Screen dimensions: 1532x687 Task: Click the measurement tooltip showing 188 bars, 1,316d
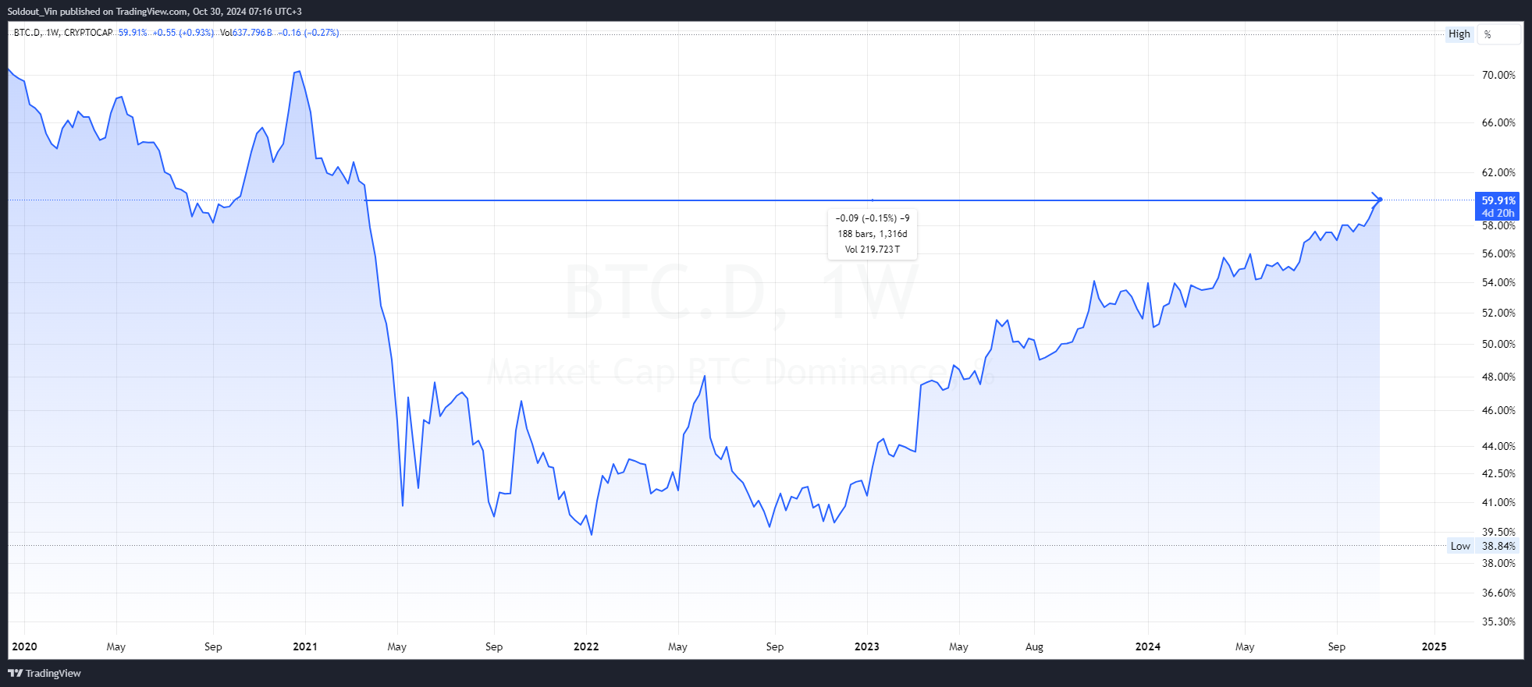(873, 234)
